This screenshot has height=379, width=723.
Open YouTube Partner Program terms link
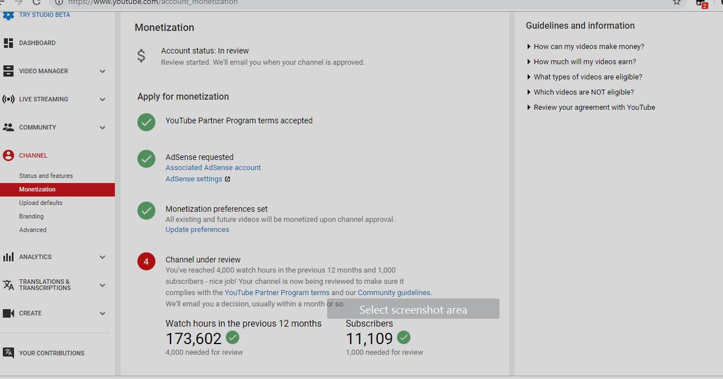pos(277,293)
